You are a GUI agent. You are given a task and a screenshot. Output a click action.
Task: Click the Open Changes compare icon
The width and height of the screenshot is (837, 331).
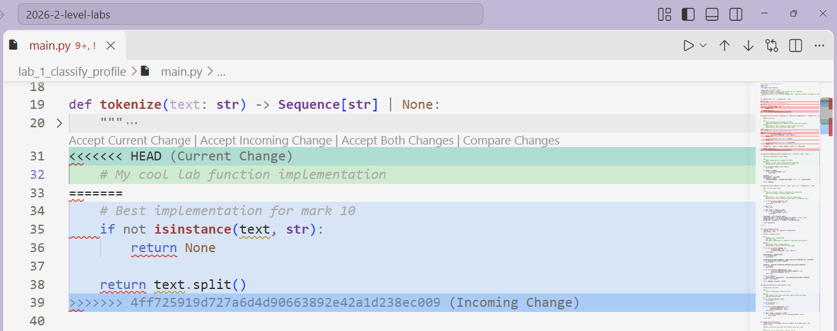pyautogui.click(x=772, y=45)
